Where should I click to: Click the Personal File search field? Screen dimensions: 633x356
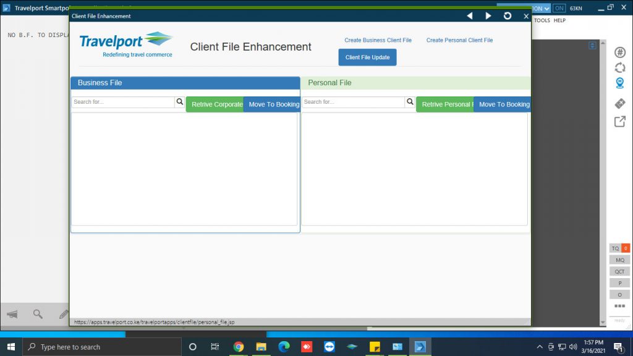[353, 102]
